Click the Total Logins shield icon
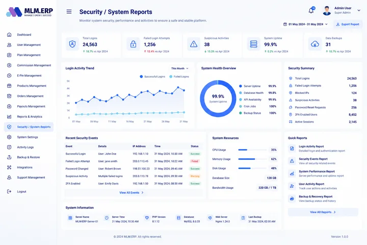Screen dimensions: 367x245 (72, 44)
